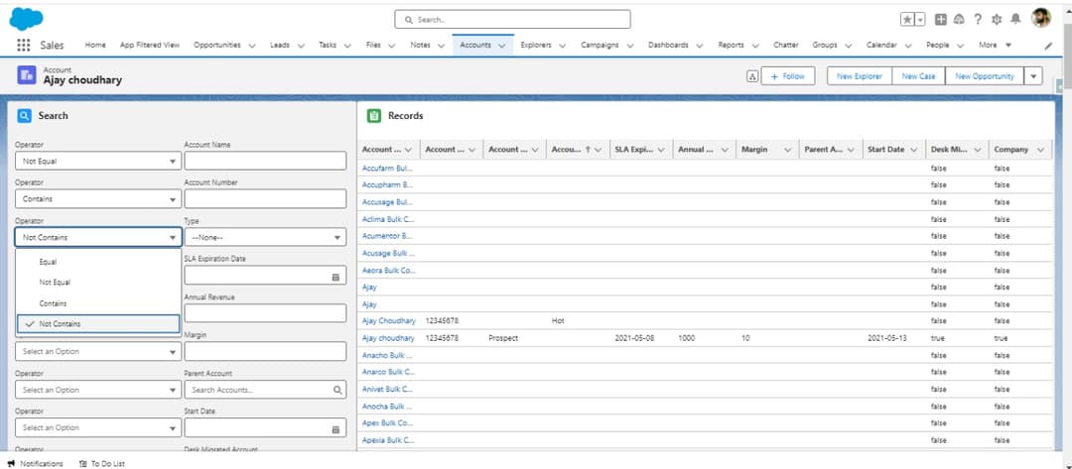Open the Salesforce Help question mark
1072x469 pixels.
tap(978, 20)
